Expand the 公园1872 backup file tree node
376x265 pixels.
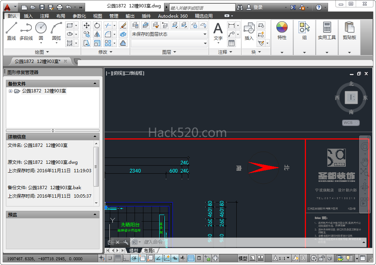10,91
